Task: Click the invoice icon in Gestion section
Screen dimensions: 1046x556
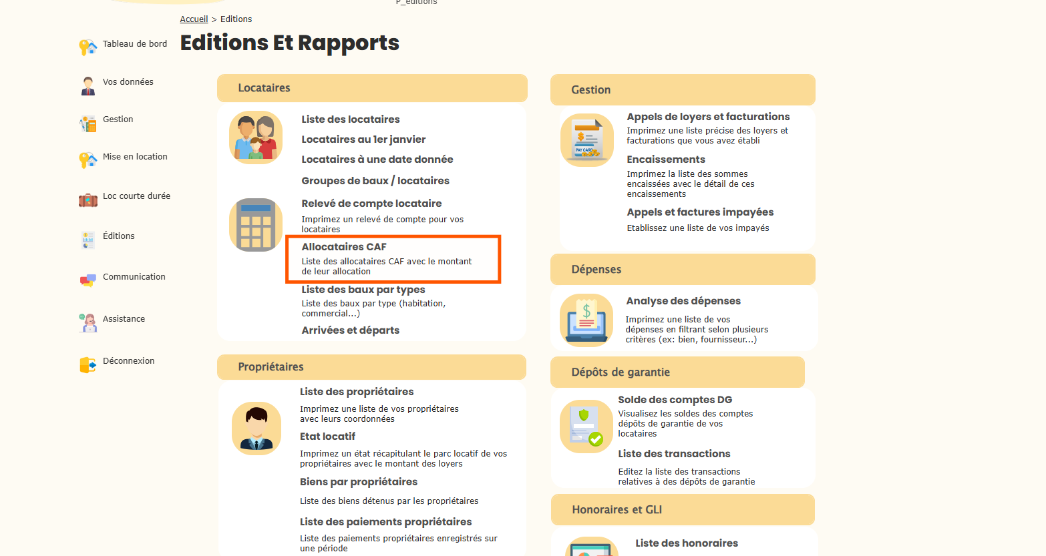Action: click(x=587, y=140)
